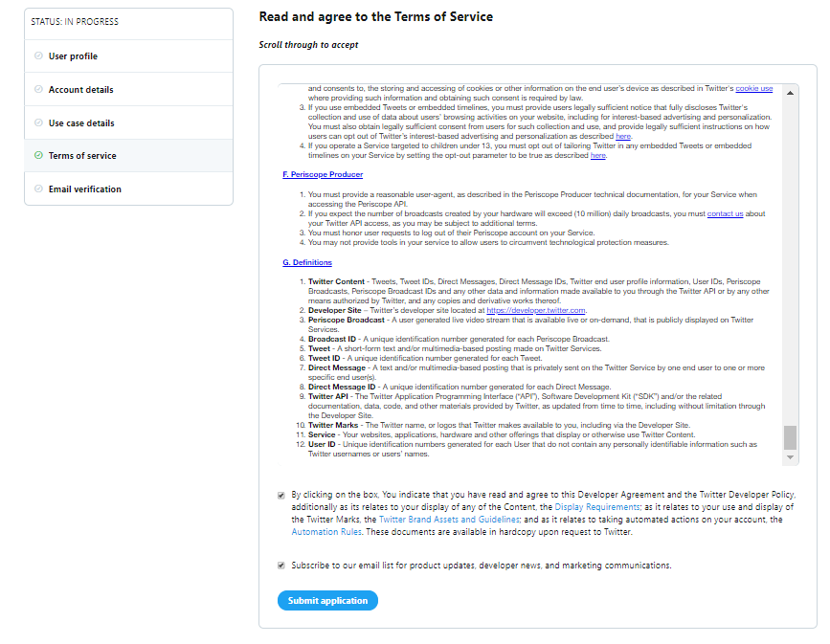Click the Email verification step check icon
This screenshot has height=644, width=830.
38,189
